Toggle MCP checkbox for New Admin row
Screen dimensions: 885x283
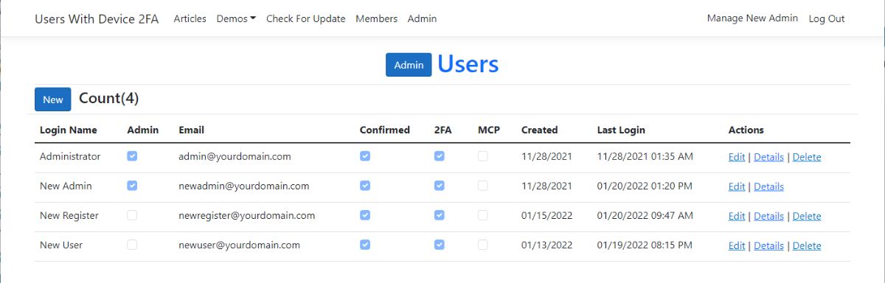tap(483, 186)
